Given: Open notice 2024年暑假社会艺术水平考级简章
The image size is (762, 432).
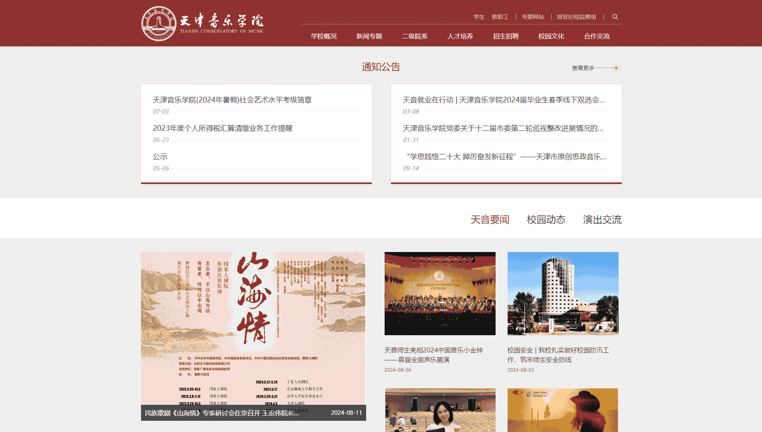Looking at the screenshot, I should [x=232, y=100].
